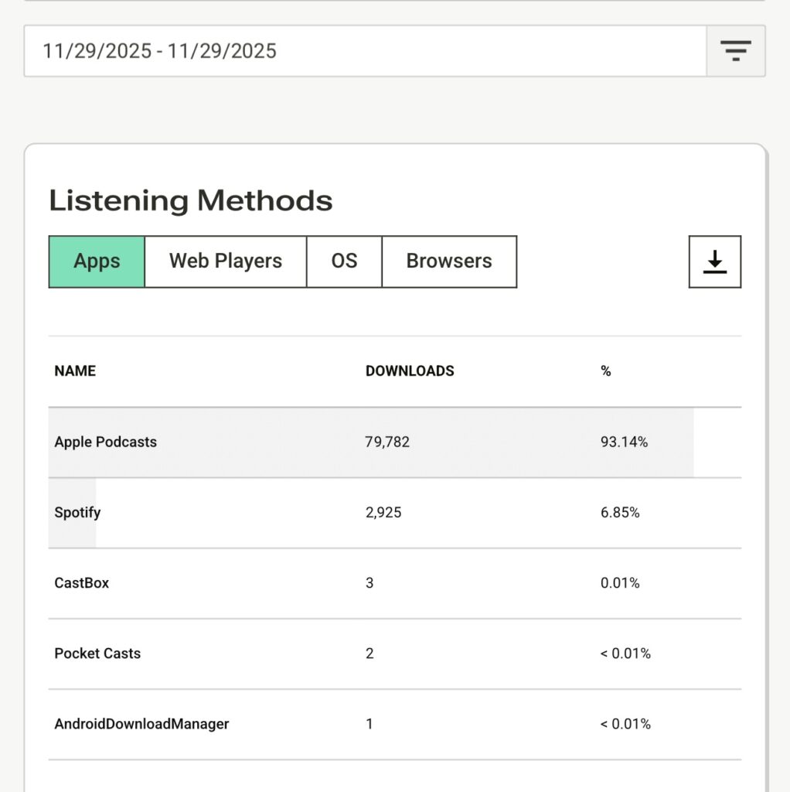This screenshot has width=790, height=792.
Task: Click the 6.85% percentage value
Action: pyautogui.click(x=620, y=513)
